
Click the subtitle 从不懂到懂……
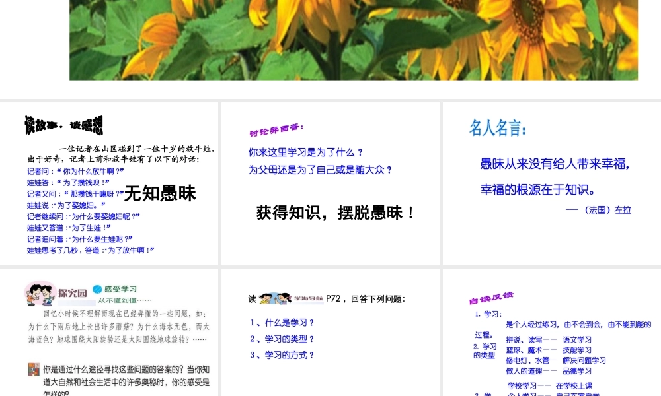[x=125, y=300]
